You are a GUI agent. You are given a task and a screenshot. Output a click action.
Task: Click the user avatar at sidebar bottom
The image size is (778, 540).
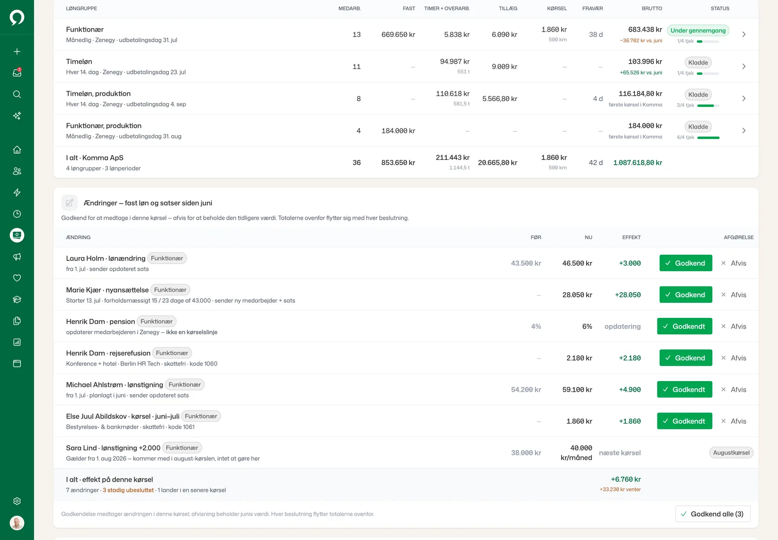pos(17,523)
